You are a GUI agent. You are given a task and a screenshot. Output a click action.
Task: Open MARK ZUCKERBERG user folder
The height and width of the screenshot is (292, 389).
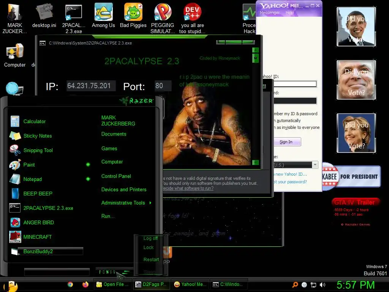click(x=118, y=121)
